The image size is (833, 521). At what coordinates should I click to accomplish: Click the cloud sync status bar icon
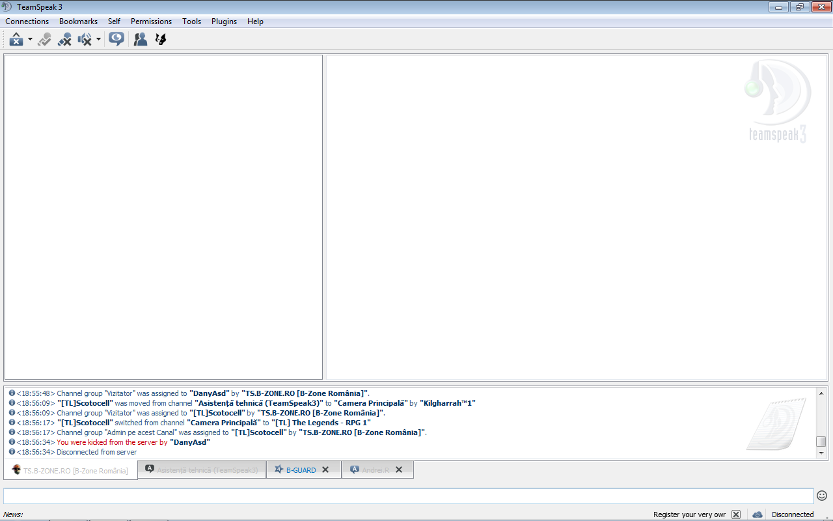click(758, 514)
